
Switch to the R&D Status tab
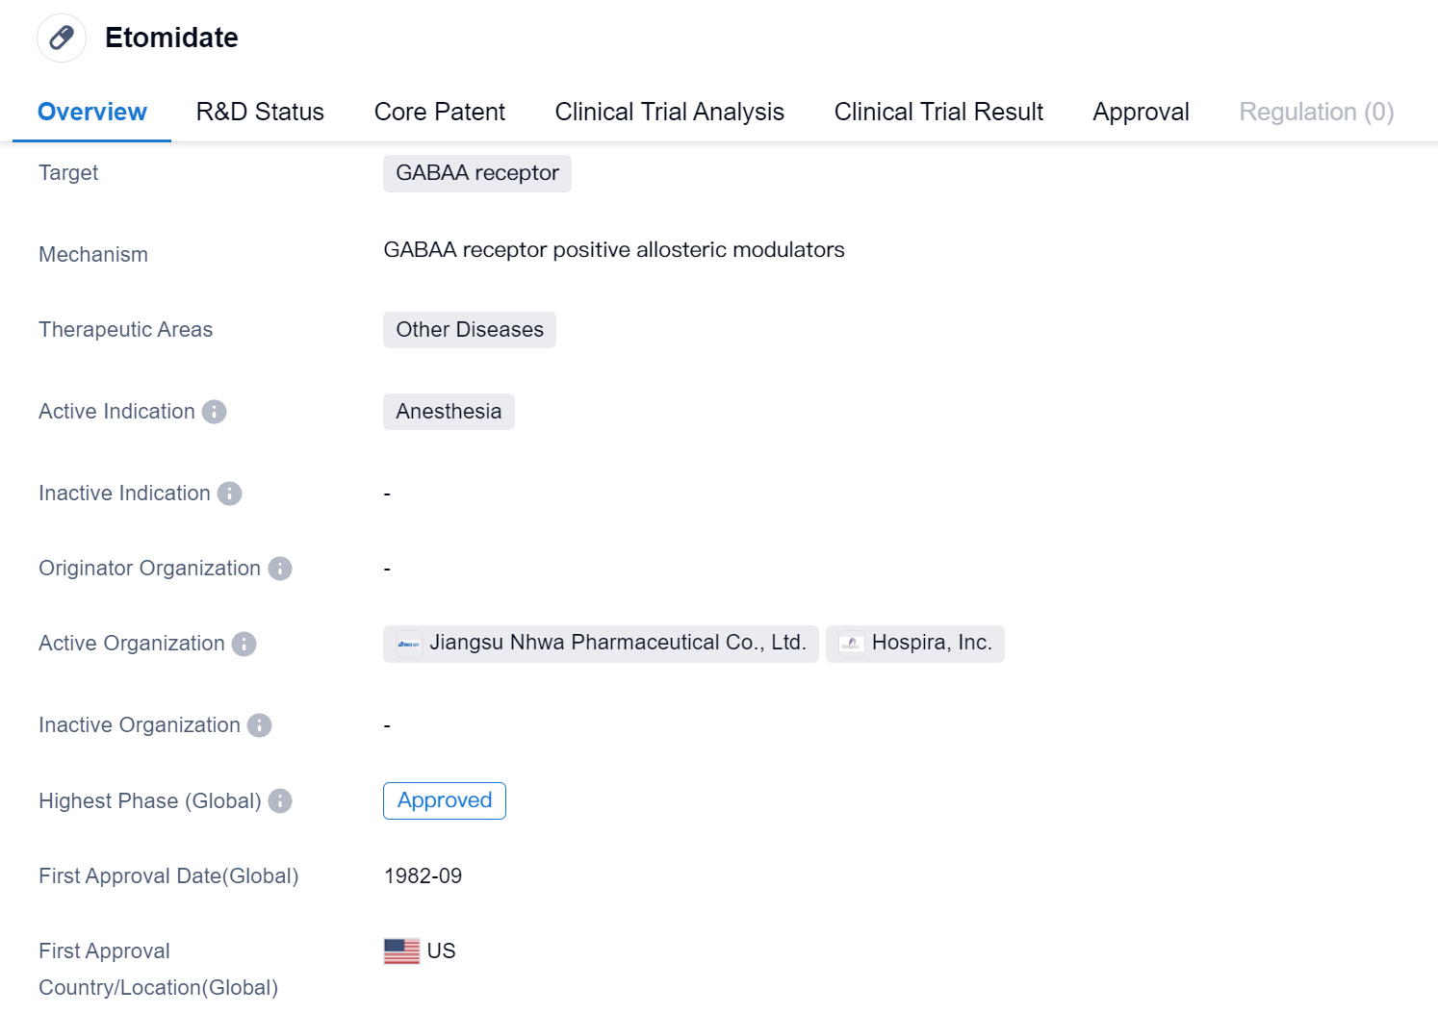point(260,113)
